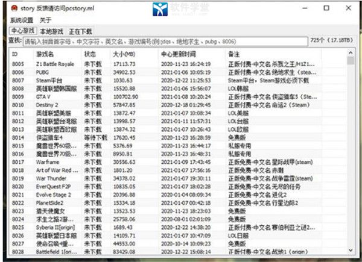Click the 725个 (17.18TB) count label
This screenshot has height=262, width=362.
(x=331, y=40)
